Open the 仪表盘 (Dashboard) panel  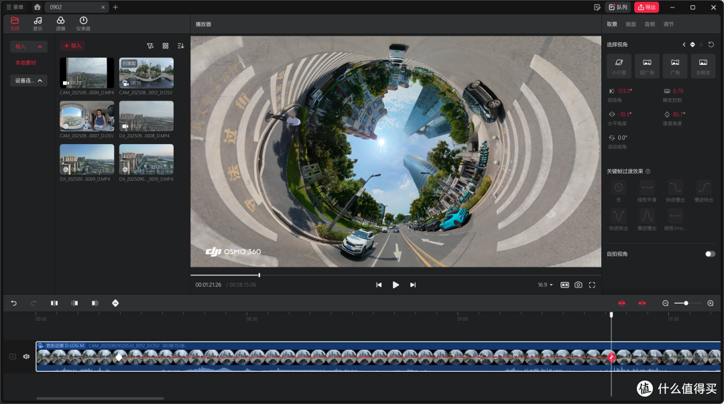pyautogui.click(x=83, y=23)
